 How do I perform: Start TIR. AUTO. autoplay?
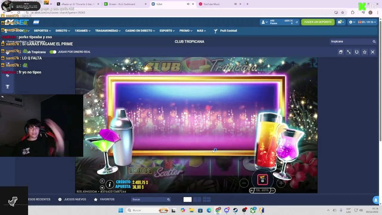(x=262, y=191)
